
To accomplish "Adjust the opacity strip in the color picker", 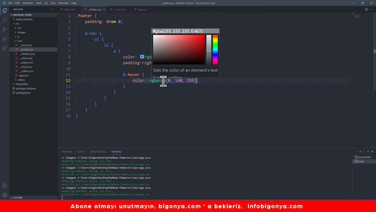I will (x=209, y=49).
